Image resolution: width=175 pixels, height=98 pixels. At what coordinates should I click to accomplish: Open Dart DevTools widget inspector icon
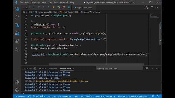pyautogui.click(x=69, y=7)
